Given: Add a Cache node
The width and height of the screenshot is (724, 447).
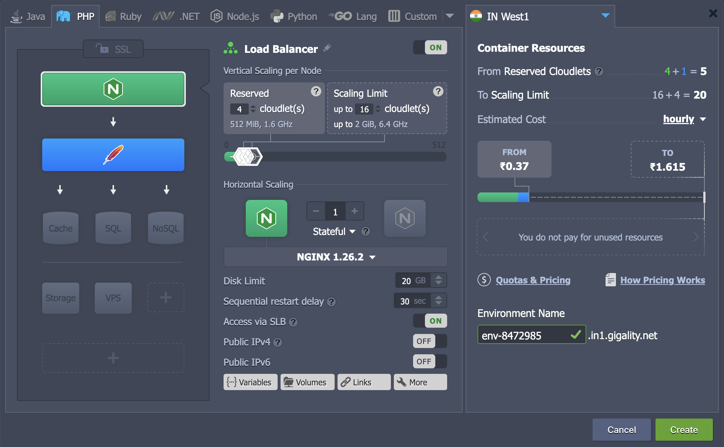Looking at the screenshot, I should [x=61, y=228].
